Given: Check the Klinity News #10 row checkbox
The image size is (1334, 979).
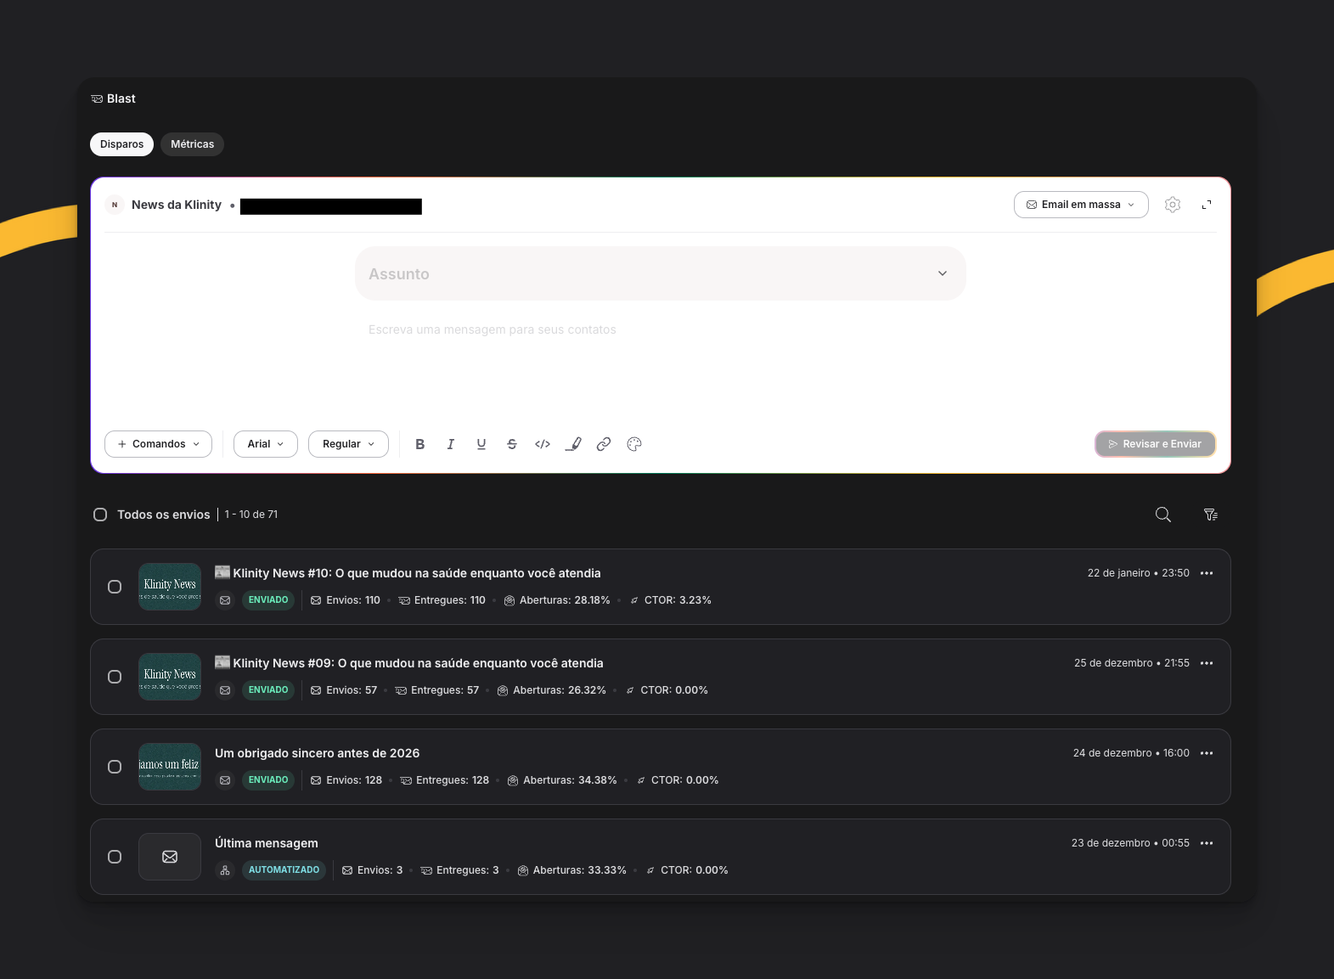Looking at the screenshot, I should pos(115,587).
